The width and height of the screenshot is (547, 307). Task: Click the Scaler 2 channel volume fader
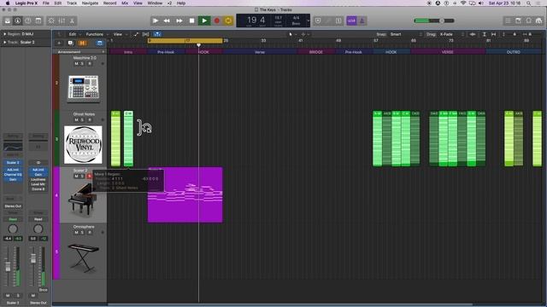pos(8,267)
